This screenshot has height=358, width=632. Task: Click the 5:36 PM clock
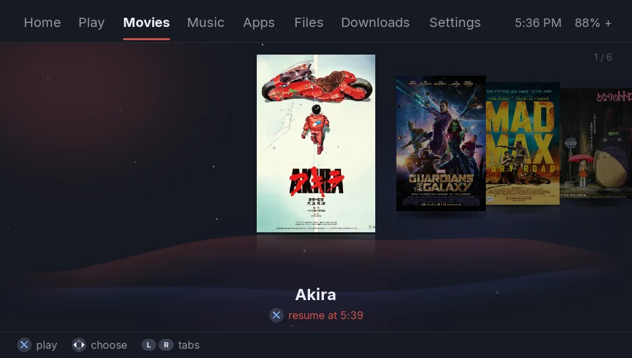pyautogui.click(x=538, y=23)
